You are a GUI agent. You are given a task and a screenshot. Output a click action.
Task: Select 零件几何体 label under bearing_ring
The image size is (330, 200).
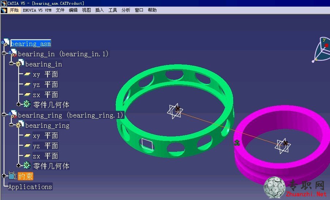[51, 166]
